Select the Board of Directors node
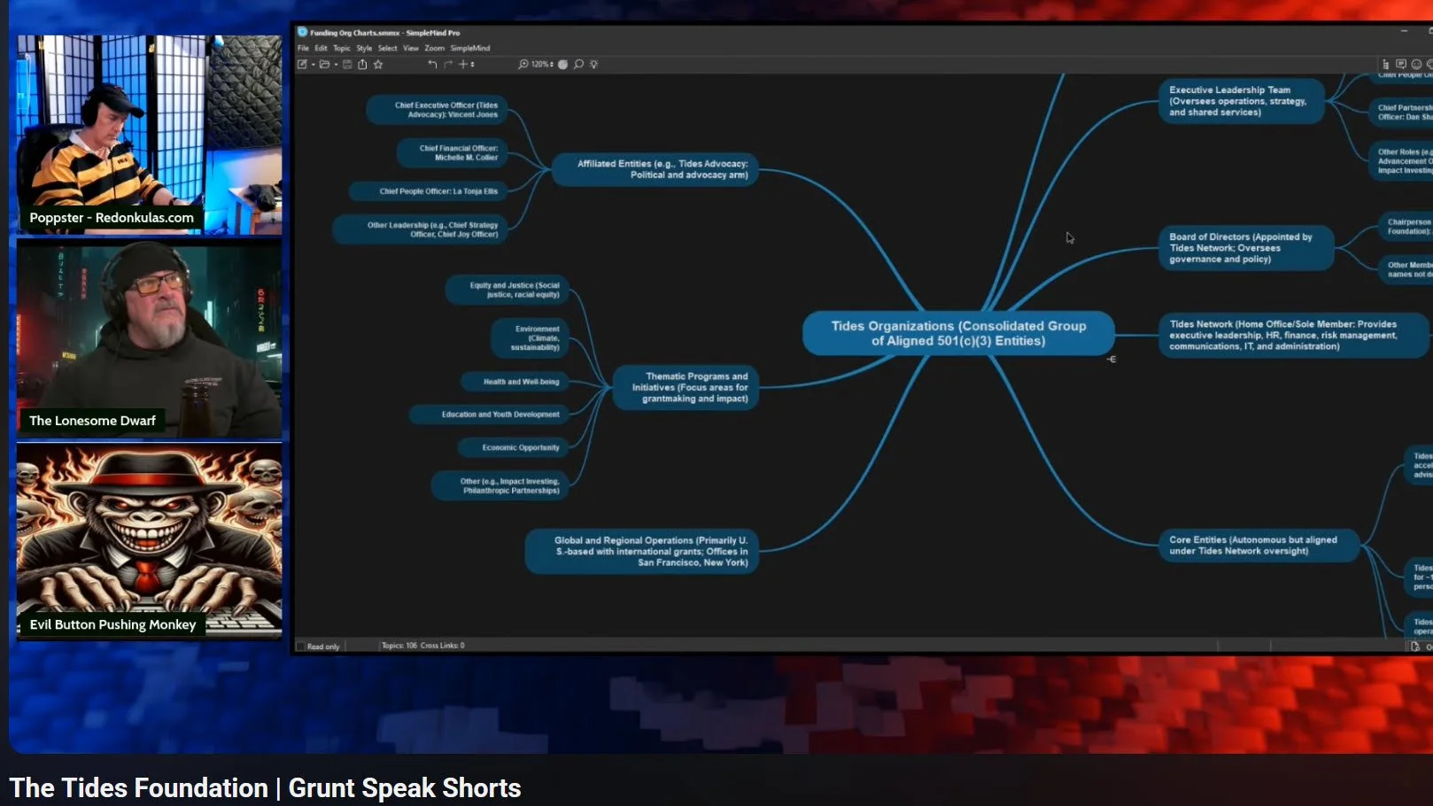This screenshot has height=806, width=1433. pos(1245,248)
